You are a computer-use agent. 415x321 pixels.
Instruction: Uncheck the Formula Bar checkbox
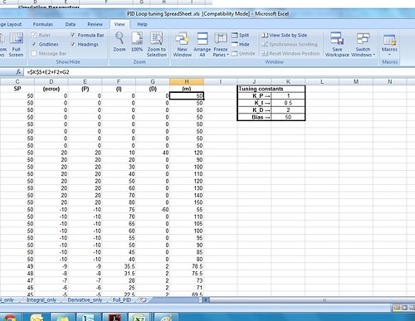point(73,35)
